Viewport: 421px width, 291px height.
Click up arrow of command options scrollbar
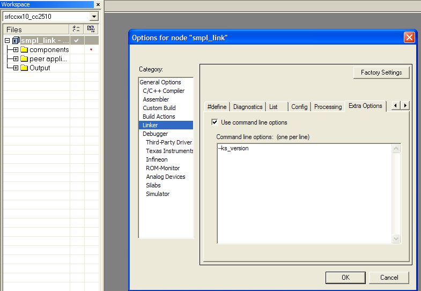click(x=396, y=149)
